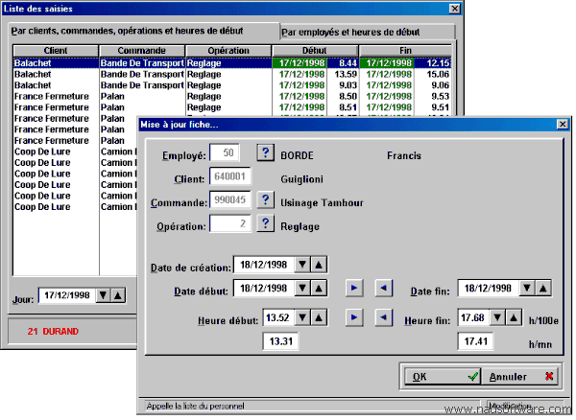
Task: Click h/mn start time field 13.31
Action: pos(281,341)
